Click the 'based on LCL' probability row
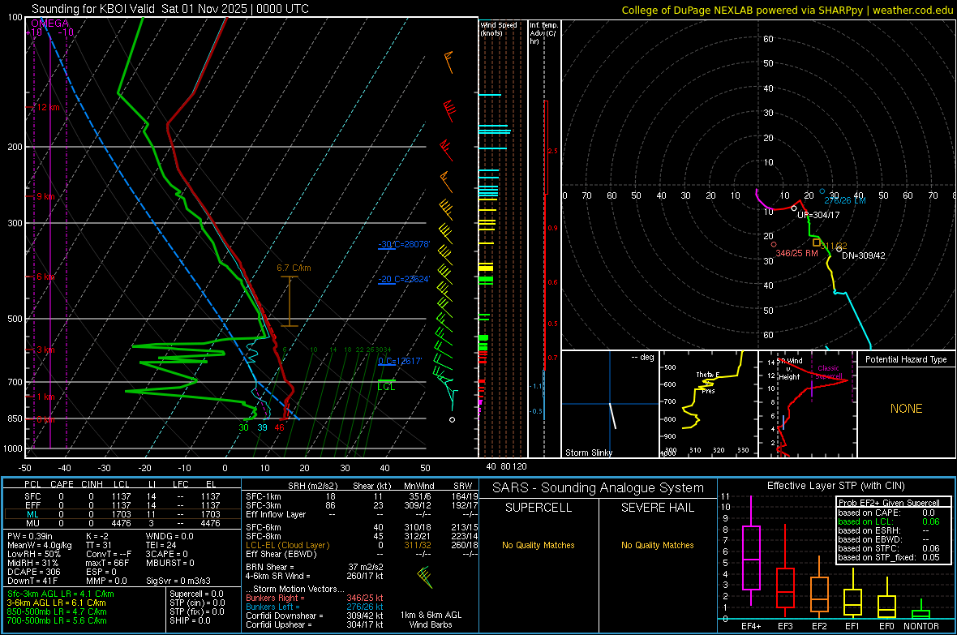Viewport: 957px width, 635px height. point(889,521)
